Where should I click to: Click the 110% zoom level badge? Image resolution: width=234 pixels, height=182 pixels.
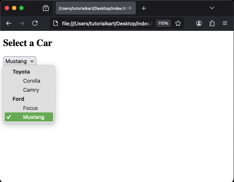point(163,23)
